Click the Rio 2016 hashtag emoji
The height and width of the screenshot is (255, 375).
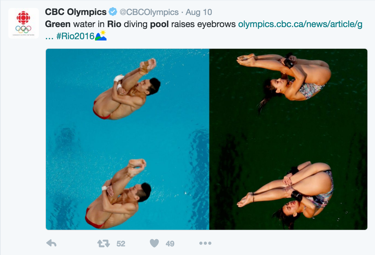pos(101,36)
